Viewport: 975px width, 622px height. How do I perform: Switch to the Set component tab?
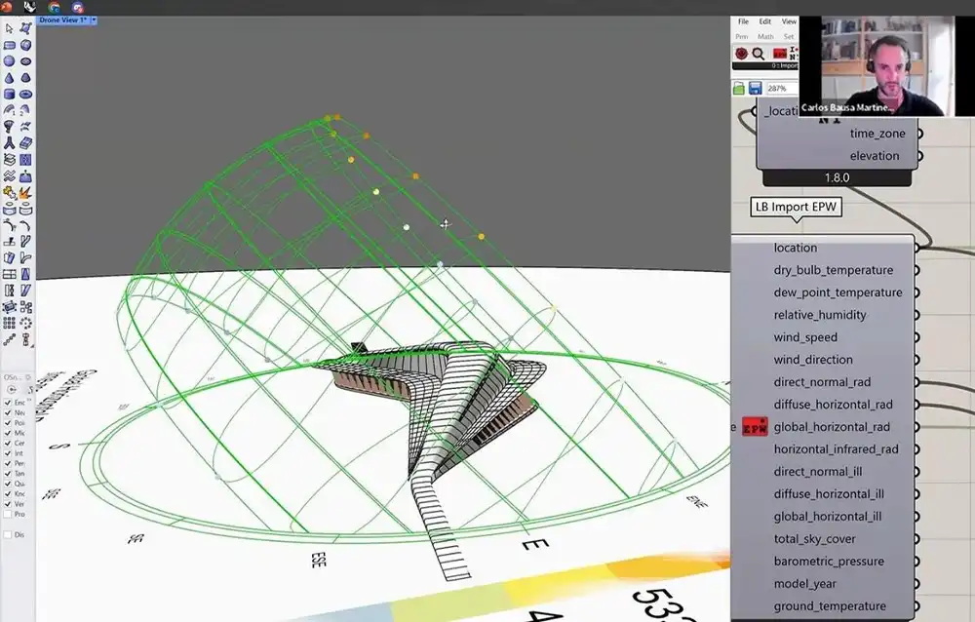click(789, 37)
